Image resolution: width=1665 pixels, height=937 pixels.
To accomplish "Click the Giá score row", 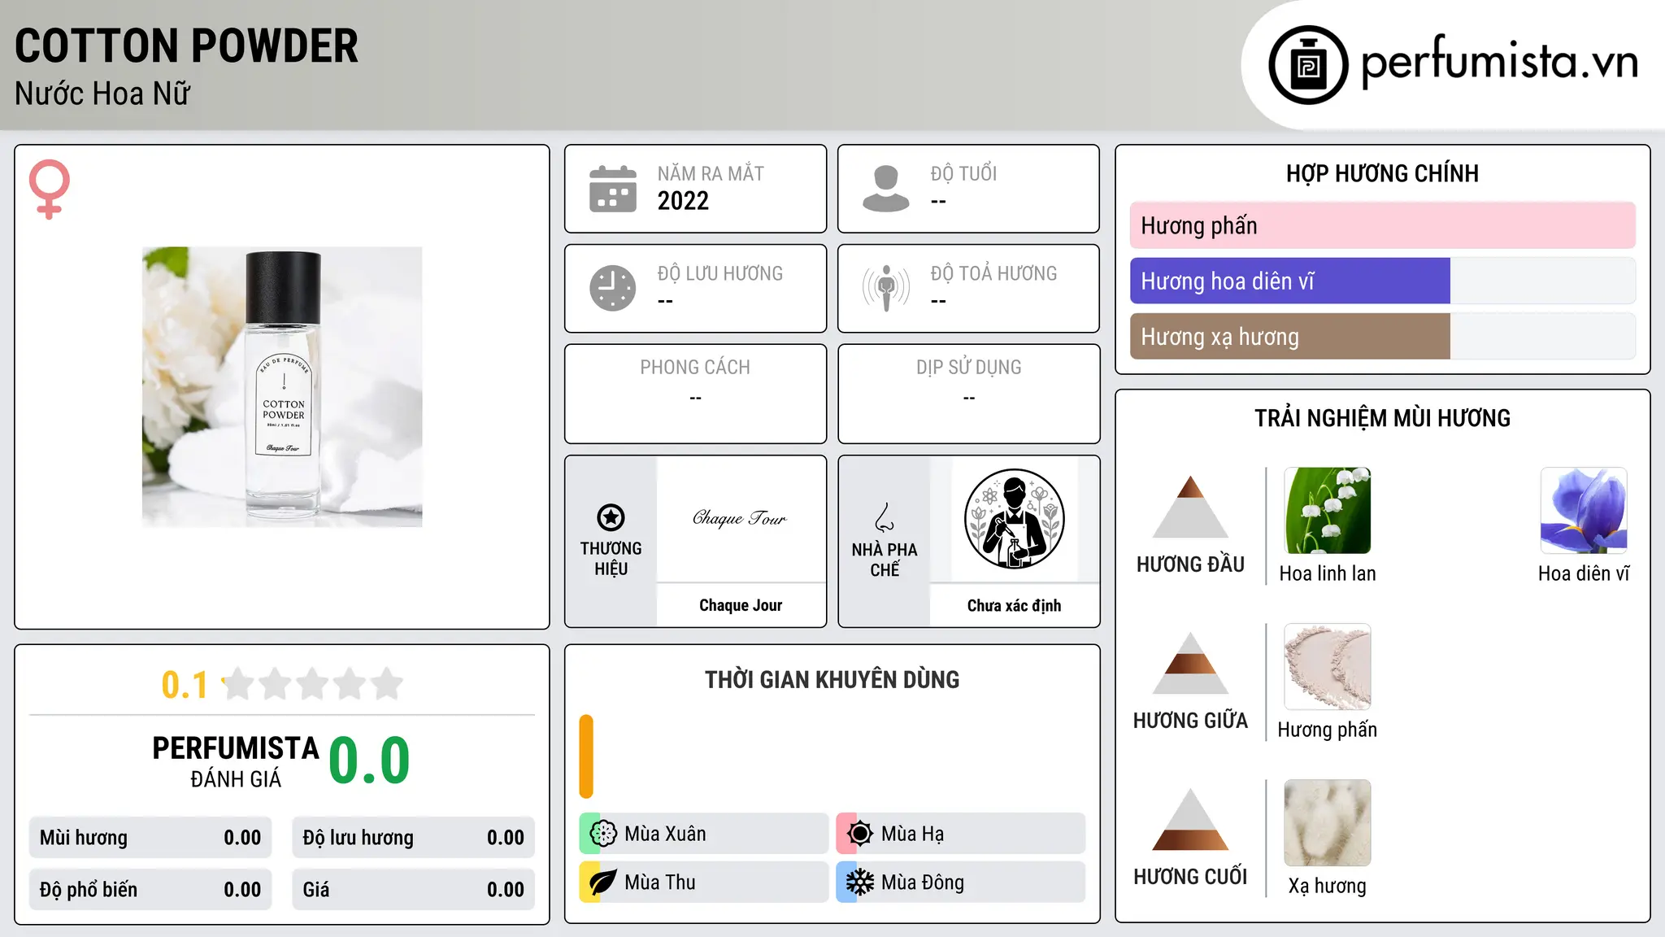I will point(413,890).
